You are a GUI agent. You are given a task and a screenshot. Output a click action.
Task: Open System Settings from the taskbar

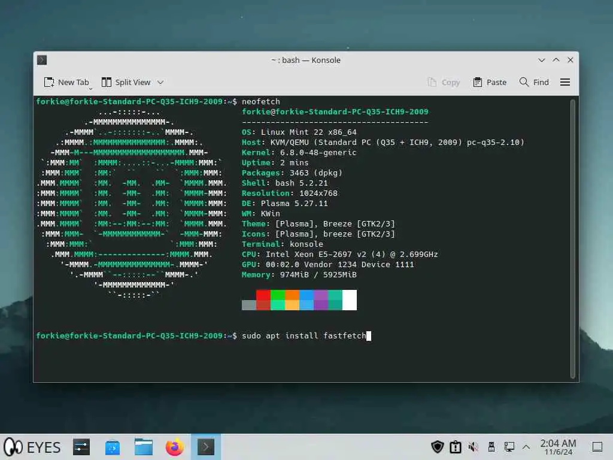(x=81, y=447)
